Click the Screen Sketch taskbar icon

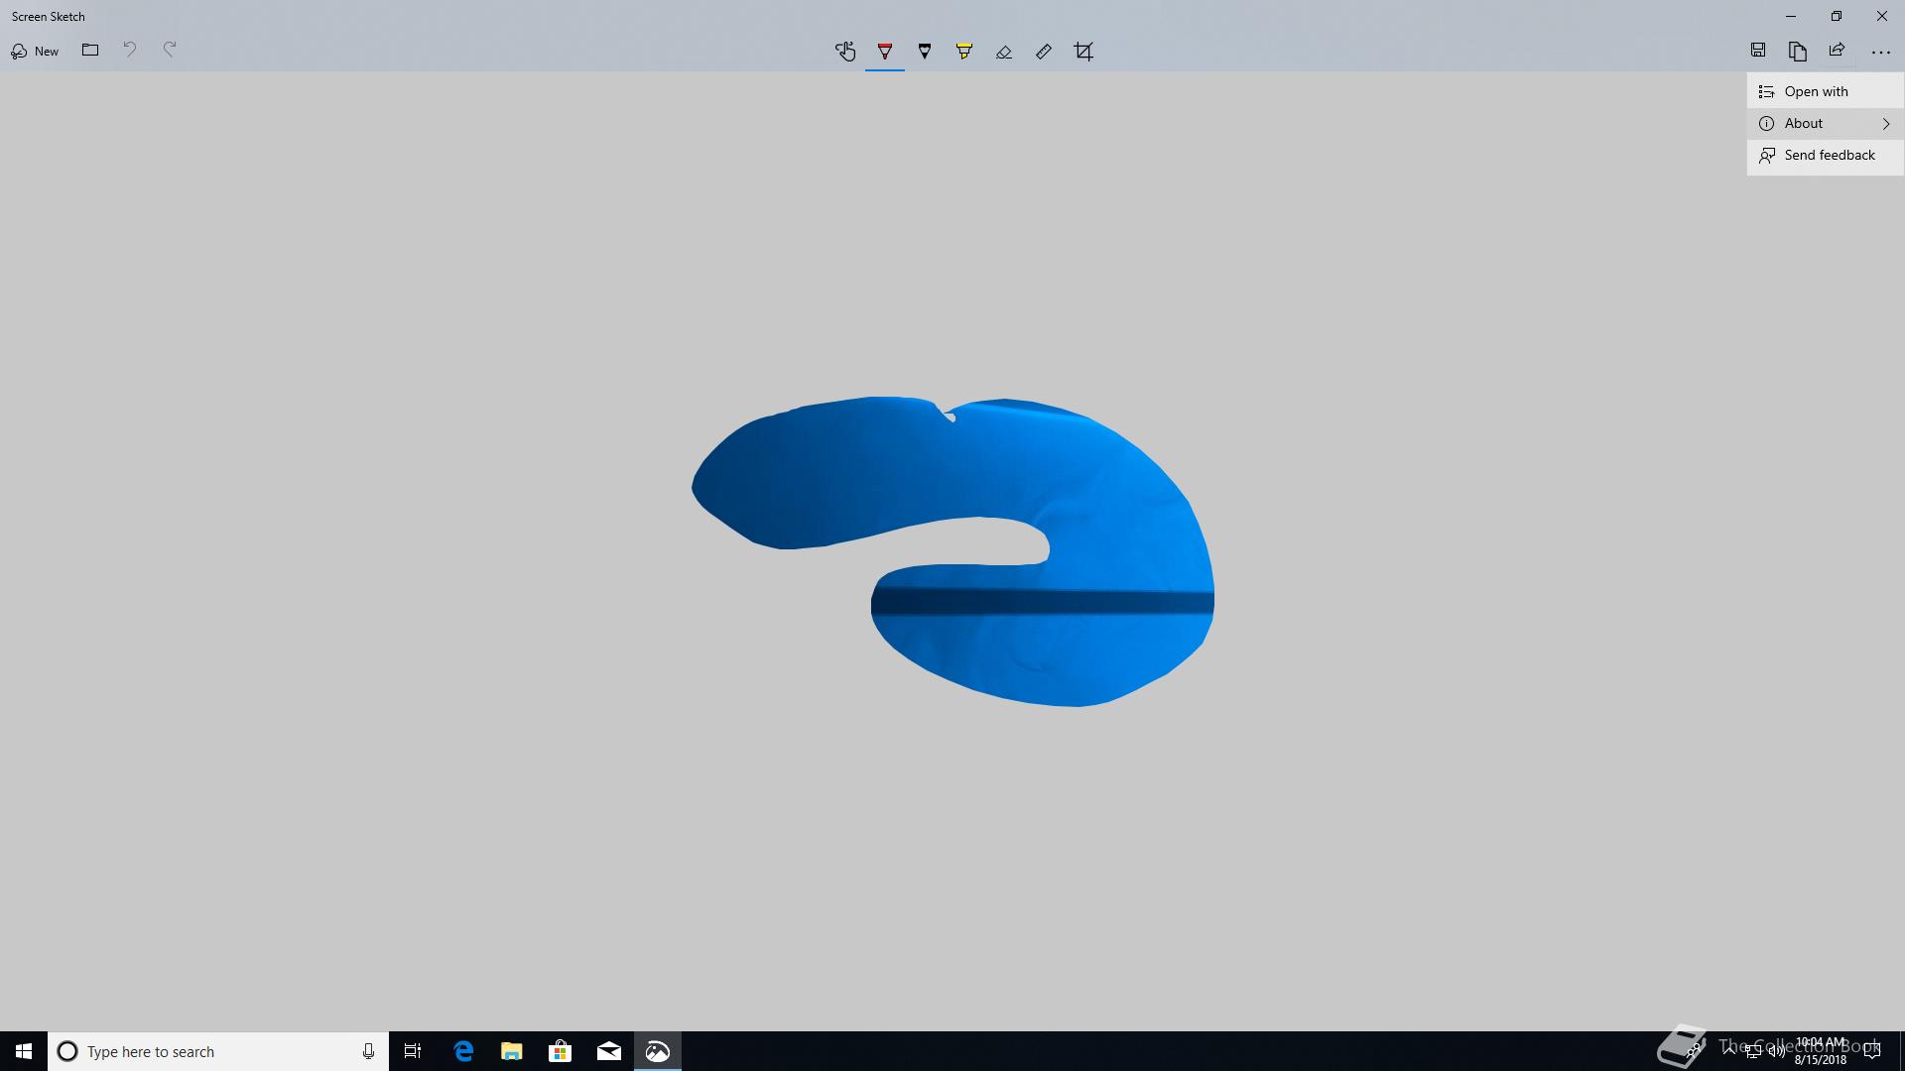pos(658,1051)
